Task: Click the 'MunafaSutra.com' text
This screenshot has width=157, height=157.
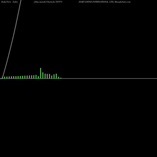Action: [123, 2]
